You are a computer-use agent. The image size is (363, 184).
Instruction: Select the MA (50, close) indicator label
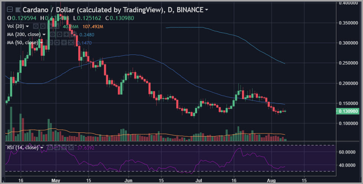click(23, 43)
